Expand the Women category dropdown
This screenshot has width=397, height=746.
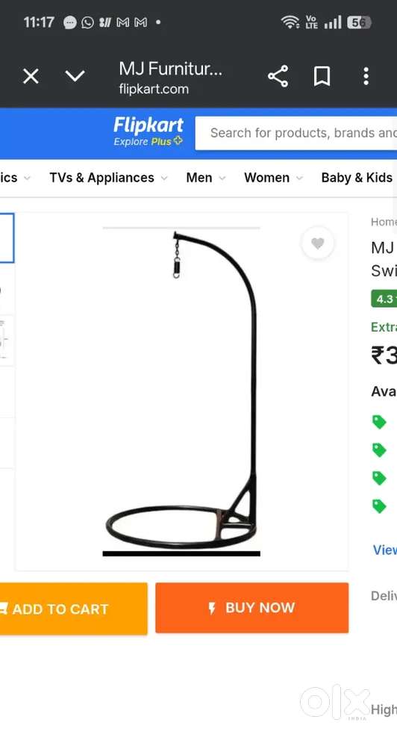(x=273, y=178)
